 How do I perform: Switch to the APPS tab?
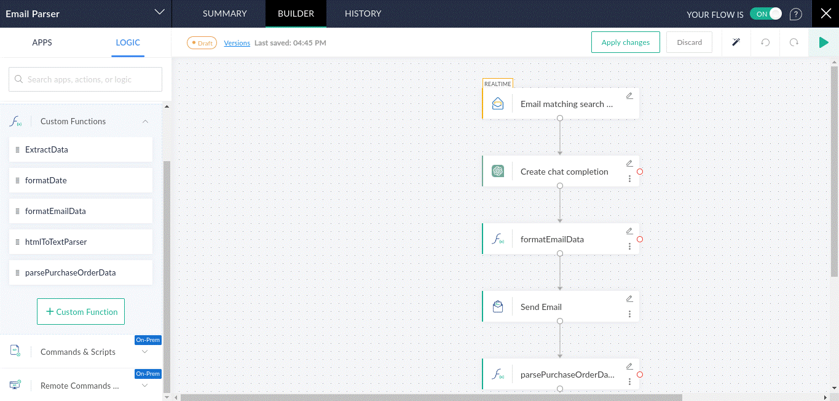[42, 42]
